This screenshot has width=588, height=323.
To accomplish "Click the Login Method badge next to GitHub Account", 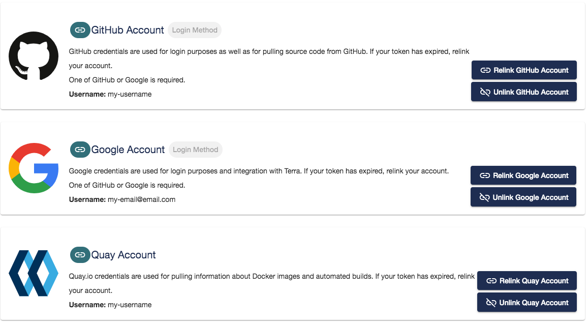I will tap(195, 30).
